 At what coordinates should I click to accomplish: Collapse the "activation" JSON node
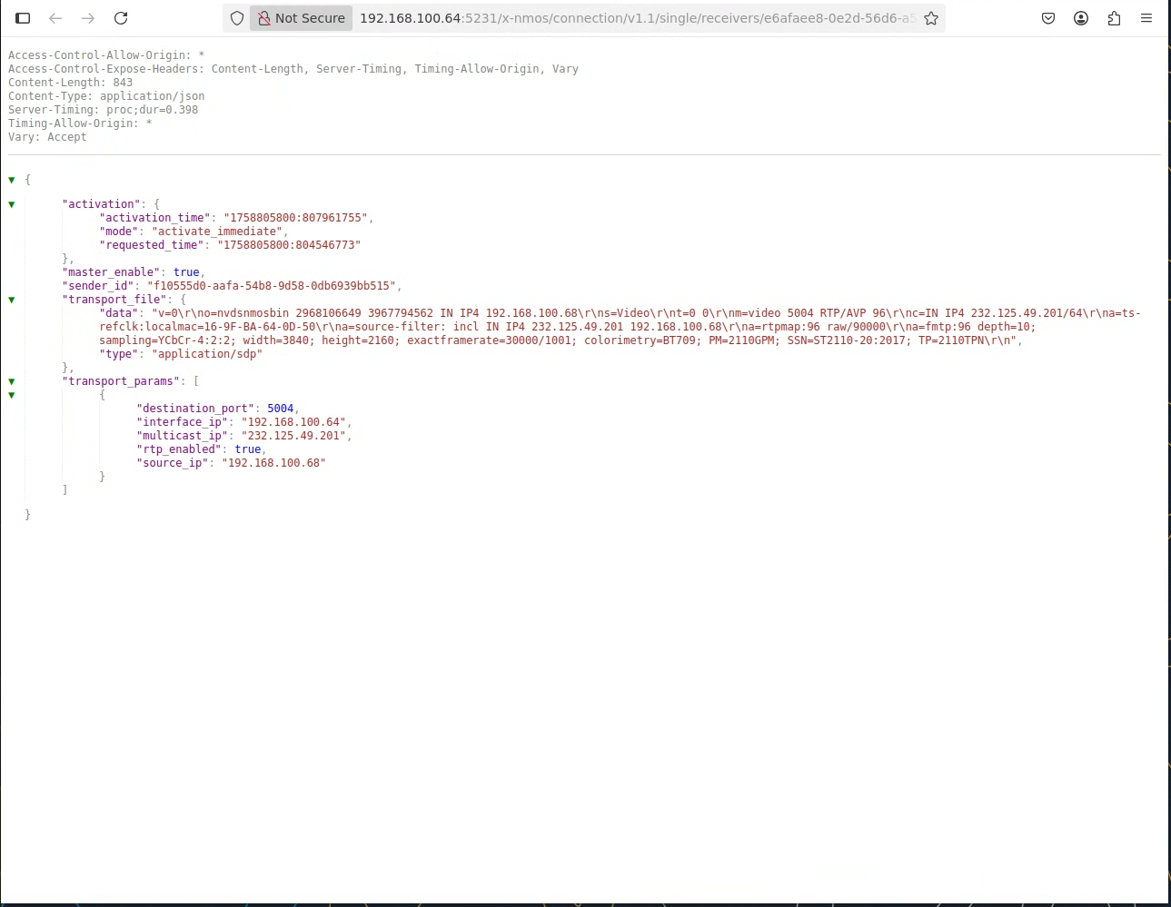[x=12, y=204]
